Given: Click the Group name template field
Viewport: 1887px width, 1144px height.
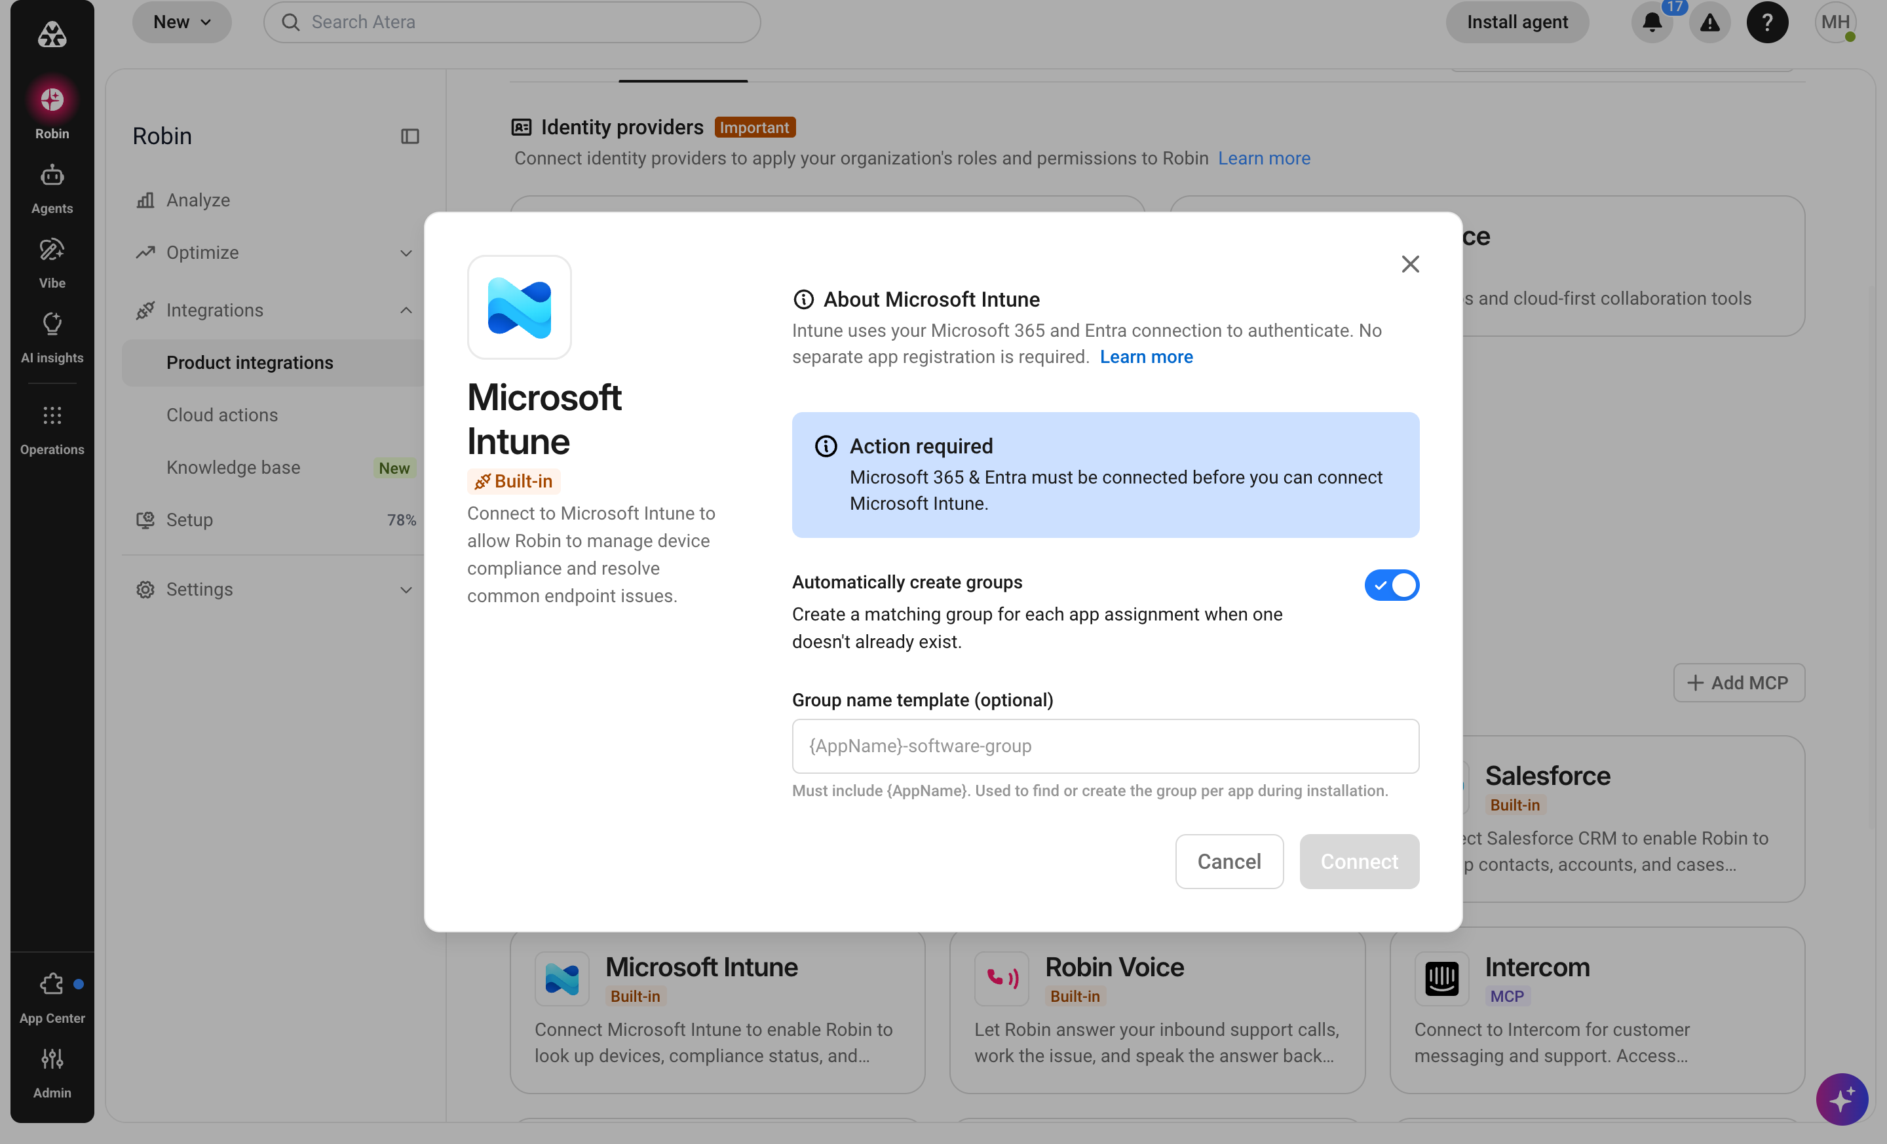Looking at the screenshot, I should tap(1105, 746).
